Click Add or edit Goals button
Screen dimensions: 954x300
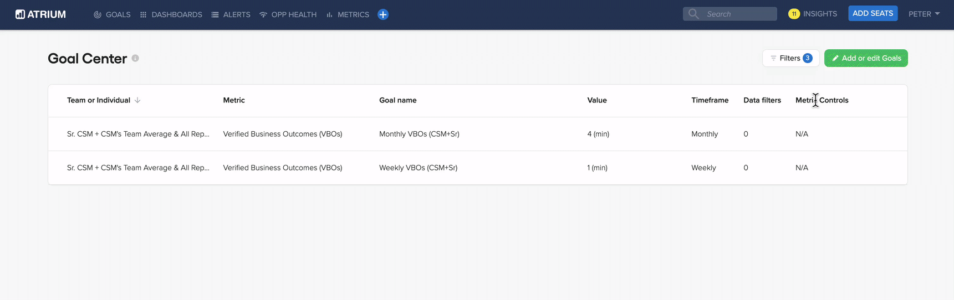866,58
